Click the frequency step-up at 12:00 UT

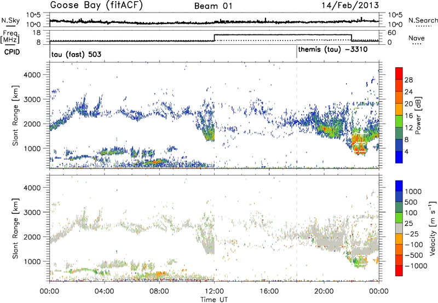214,38
